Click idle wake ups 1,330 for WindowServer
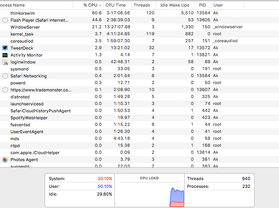The width and height of the screenshot is (279, 208). tap(187, 27)
